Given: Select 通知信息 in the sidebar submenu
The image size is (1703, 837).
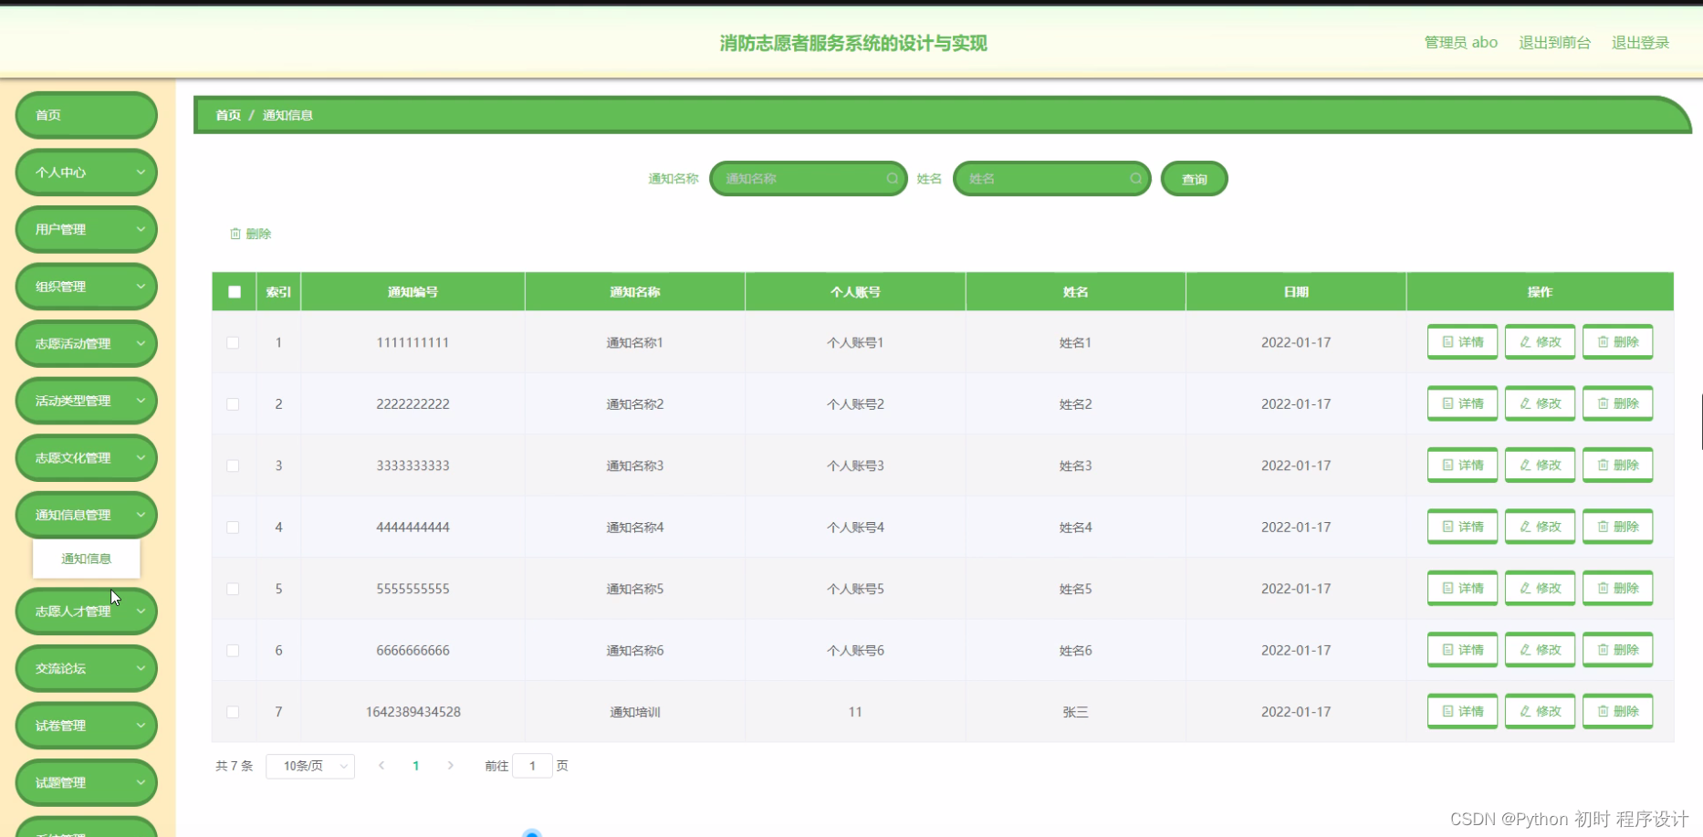Looking at the screenshot, I should [86, 559].
